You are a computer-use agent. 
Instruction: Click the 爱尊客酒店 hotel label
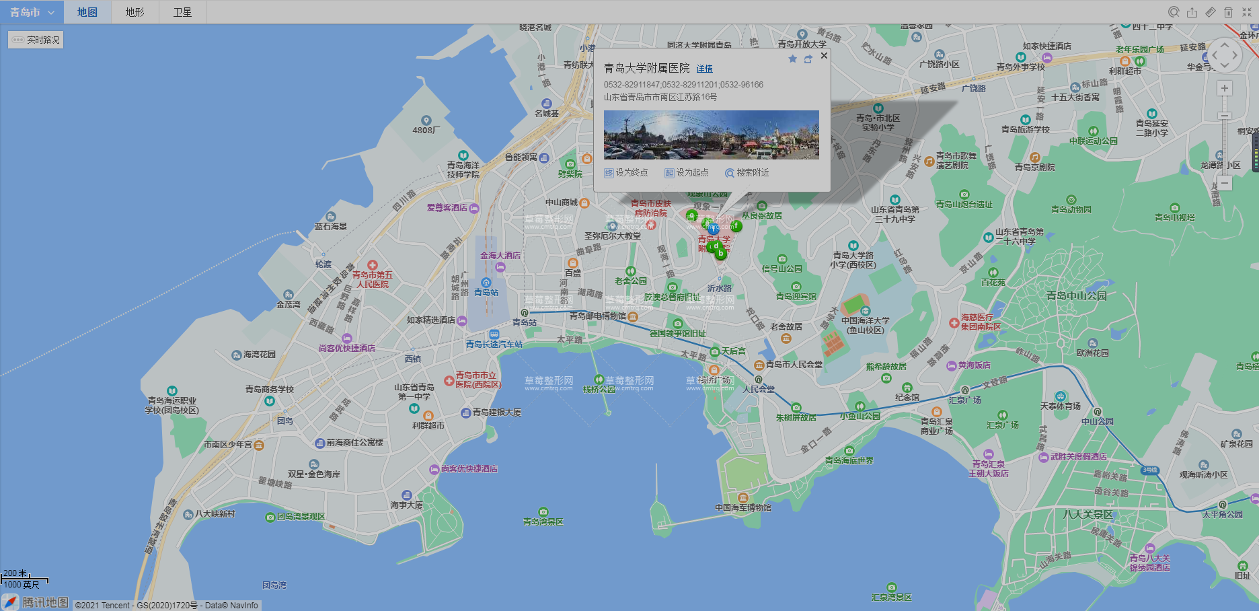447,208
